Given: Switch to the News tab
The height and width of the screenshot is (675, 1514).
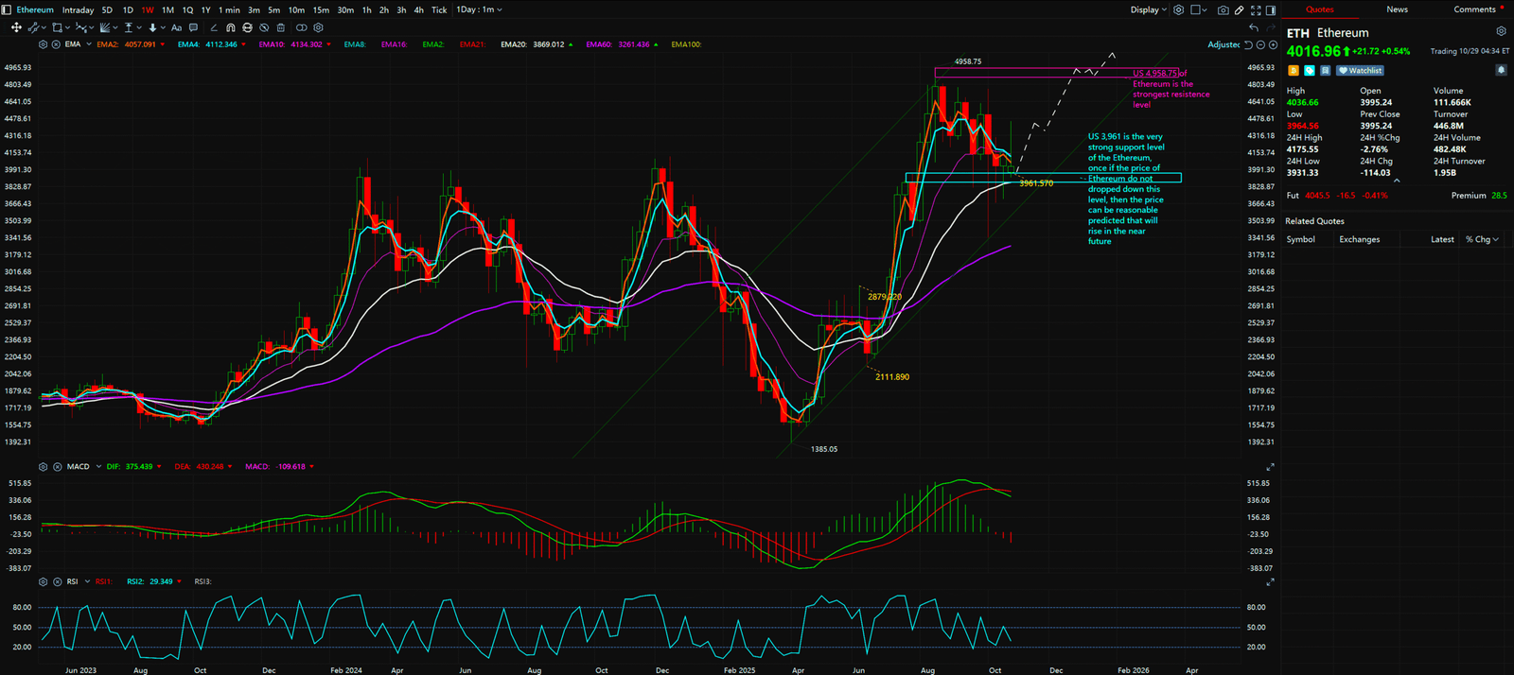Looking at the screenshot, I should [x=1397, y=9].
